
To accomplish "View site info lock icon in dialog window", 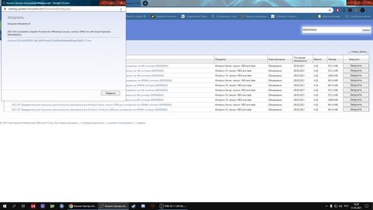I will click(x=5, y=9).
